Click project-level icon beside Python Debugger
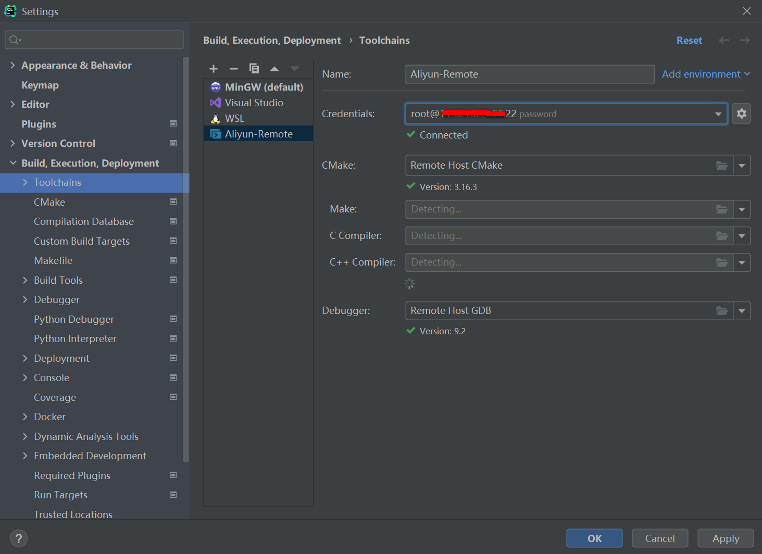Screen dimensions: 762x554 (173, 319)
